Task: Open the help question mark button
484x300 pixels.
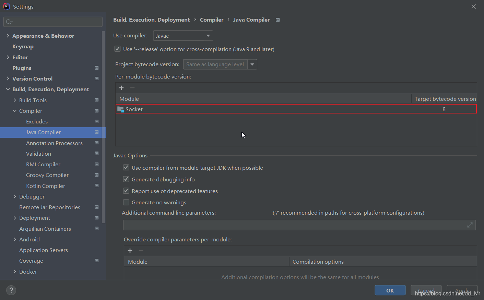Action: (11, 290)
